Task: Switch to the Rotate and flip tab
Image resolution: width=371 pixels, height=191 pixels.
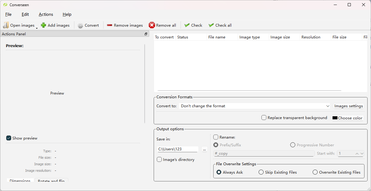Action: (x=51, y=180)
